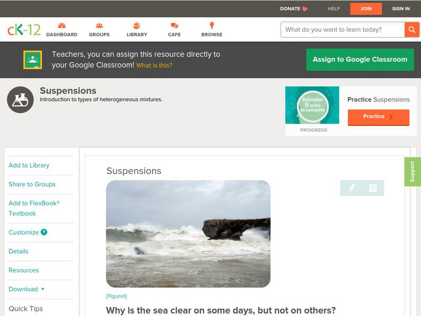
Task: Click the search input field
Action: 343,29
